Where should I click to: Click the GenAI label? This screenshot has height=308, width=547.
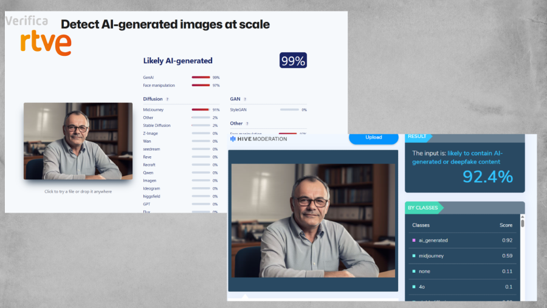[148, 77]
